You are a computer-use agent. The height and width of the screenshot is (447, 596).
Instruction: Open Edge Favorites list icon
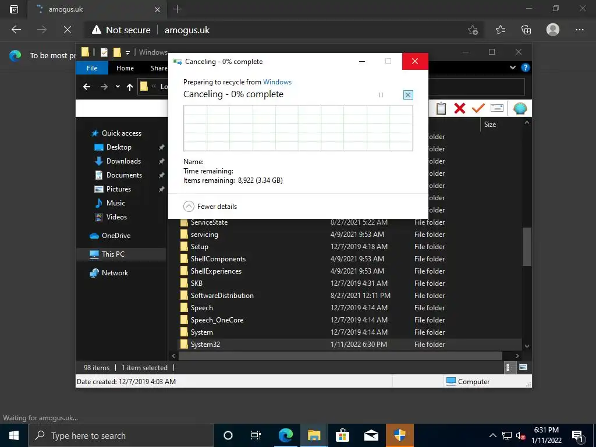(501, 30)
